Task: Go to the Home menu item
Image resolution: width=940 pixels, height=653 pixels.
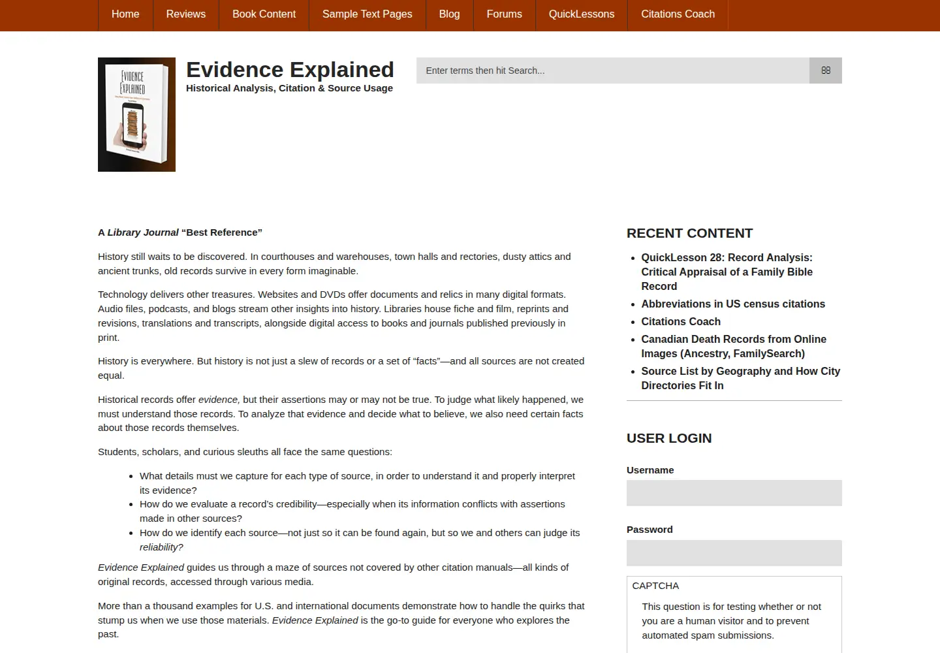Action: tap(125, 14)
